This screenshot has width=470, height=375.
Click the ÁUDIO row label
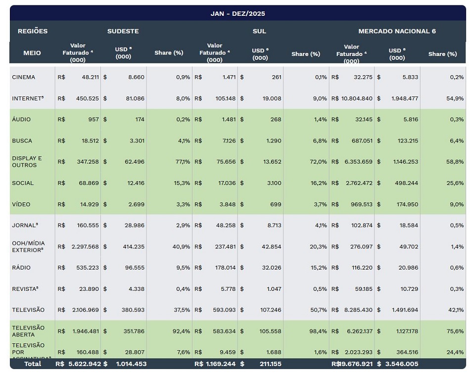21,119
